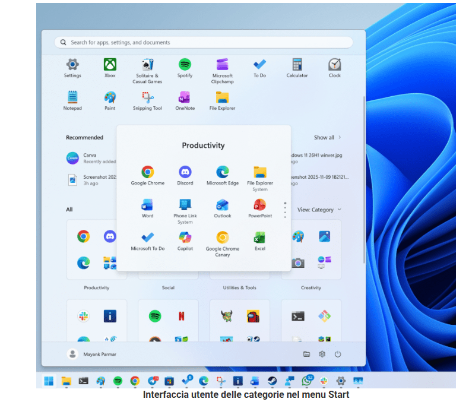Open Spotify from pinned apps
Viewport: 469px width, 405px height.
point(185,65)
